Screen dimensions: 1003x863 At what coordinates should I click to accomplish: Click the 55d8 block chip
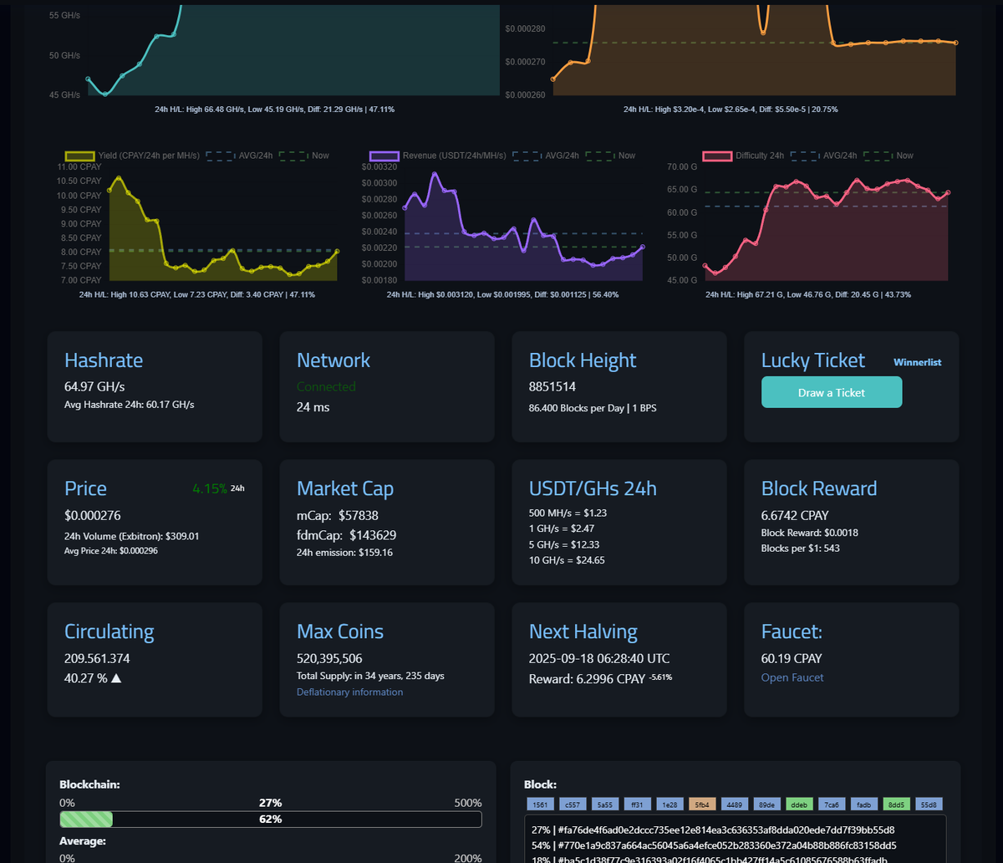pos(928,804)
